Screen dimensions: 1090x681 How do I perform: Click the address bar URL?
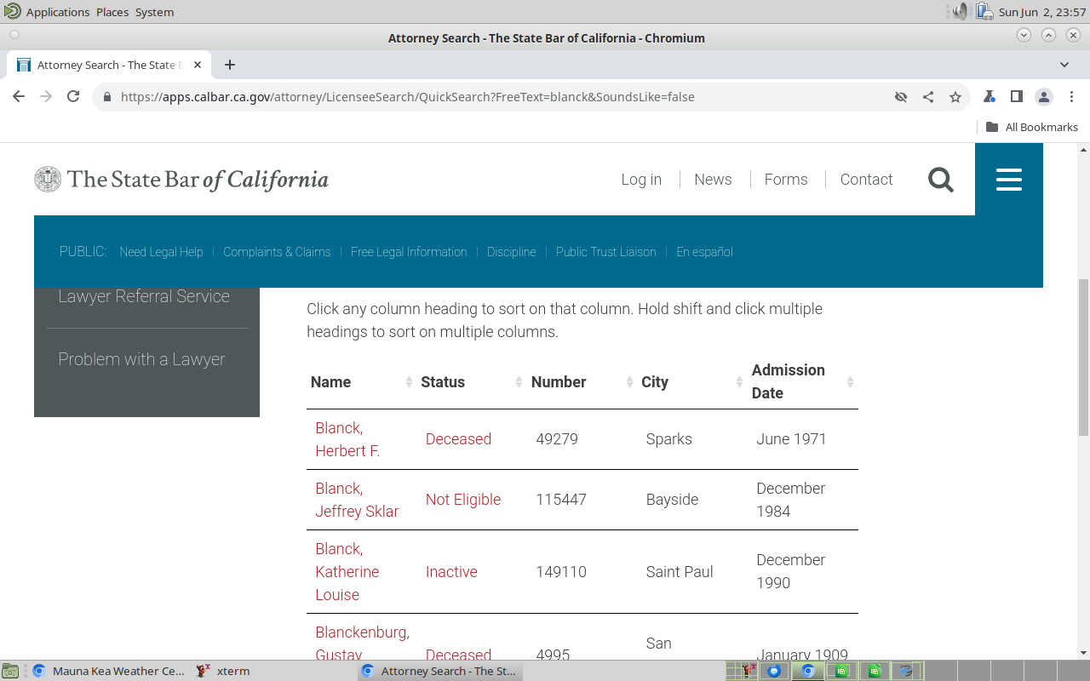pos(408,97)
